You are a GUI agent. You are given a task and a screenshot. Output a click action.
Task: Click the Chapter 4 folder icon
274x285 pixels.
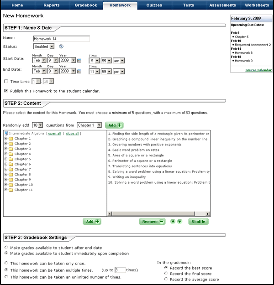[x=11, y=154]
